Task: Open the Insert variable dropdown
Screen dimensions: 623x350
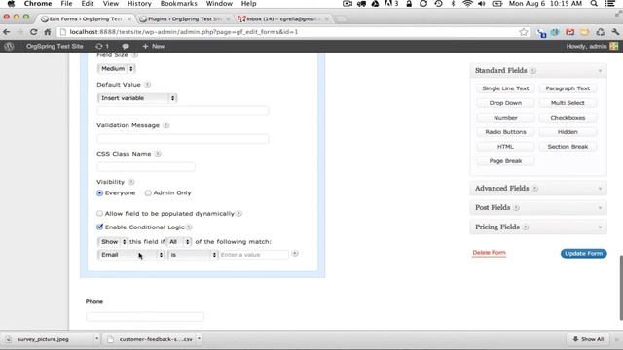Action: coord(136,98)
